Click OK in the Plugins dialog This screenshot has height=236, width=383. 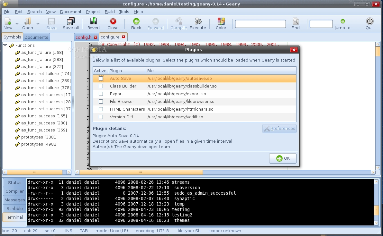pyautogui.click(x=283, y=158)
